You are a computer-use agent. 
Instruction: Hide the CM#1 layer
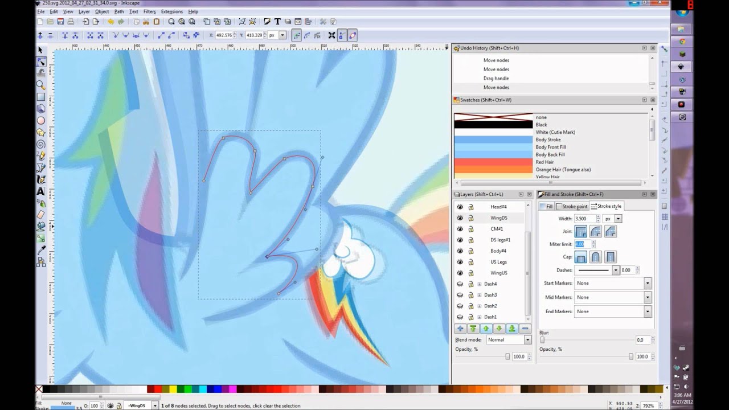point(460,229)
